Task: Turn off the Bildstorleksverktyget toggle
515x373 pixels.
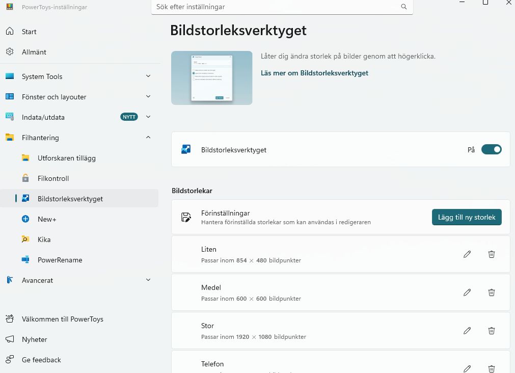Action: pos(492,149)
